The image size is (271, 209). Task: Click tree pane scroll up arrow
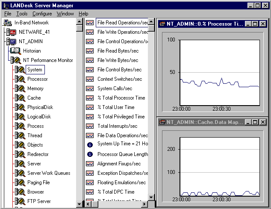(80, 22)
